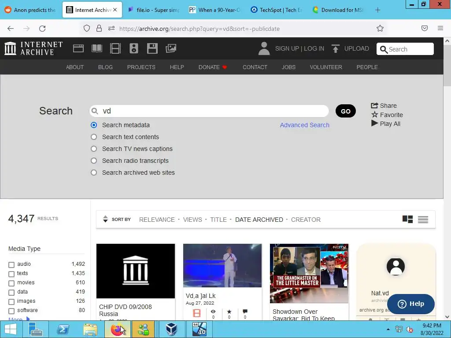The image size is (451, 338).
Task: Switch to TechSpot tab
Action: (276, 10)
